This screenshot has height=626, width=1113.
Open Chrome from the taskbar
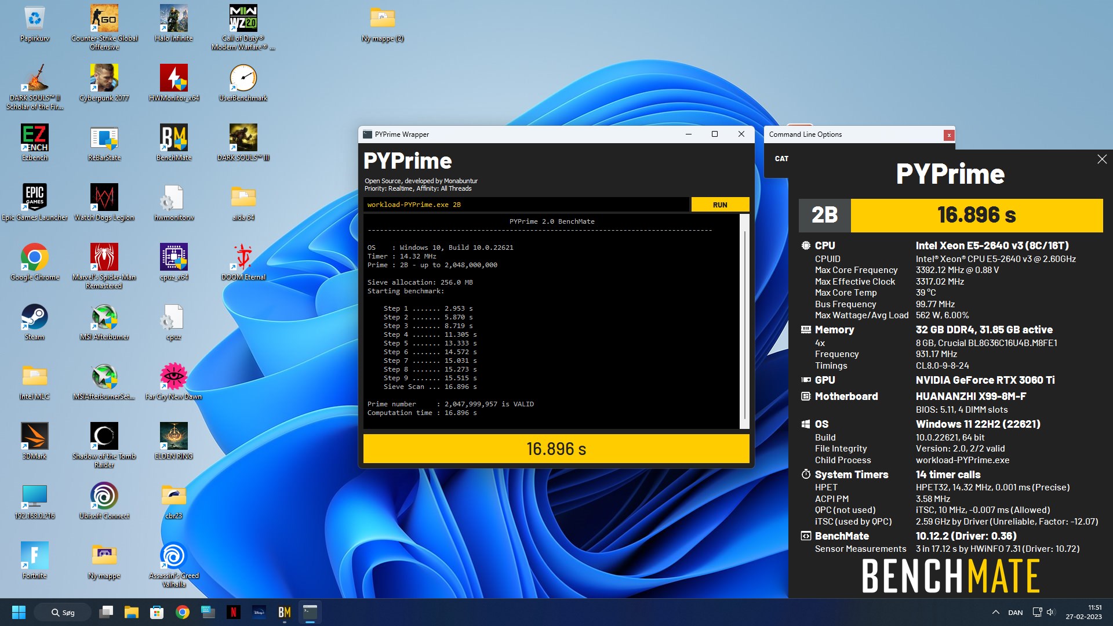(183, 612)
